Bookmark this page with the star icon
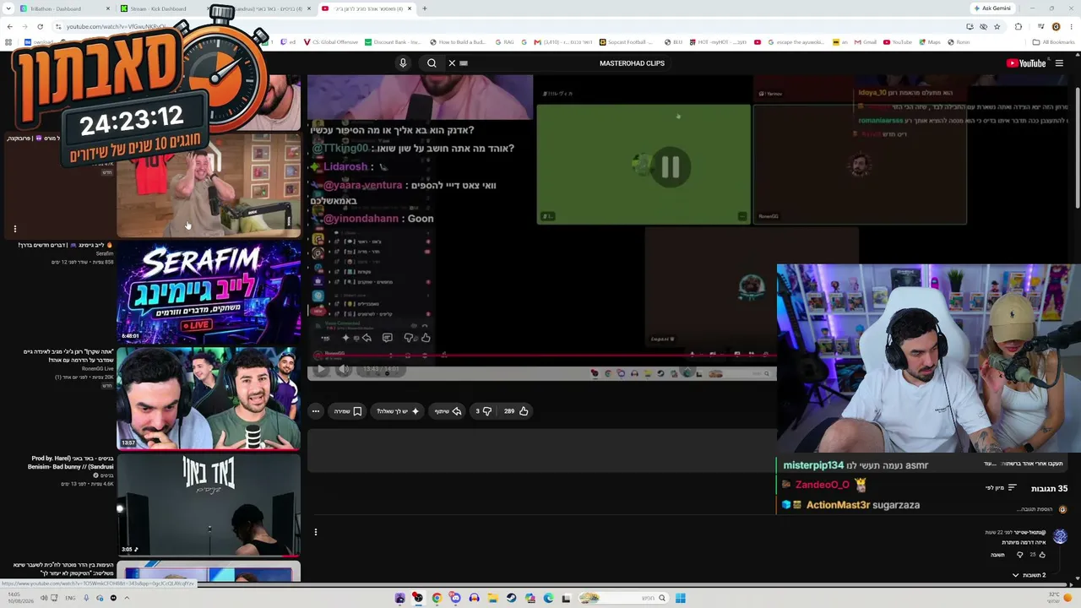 point(997,26)
